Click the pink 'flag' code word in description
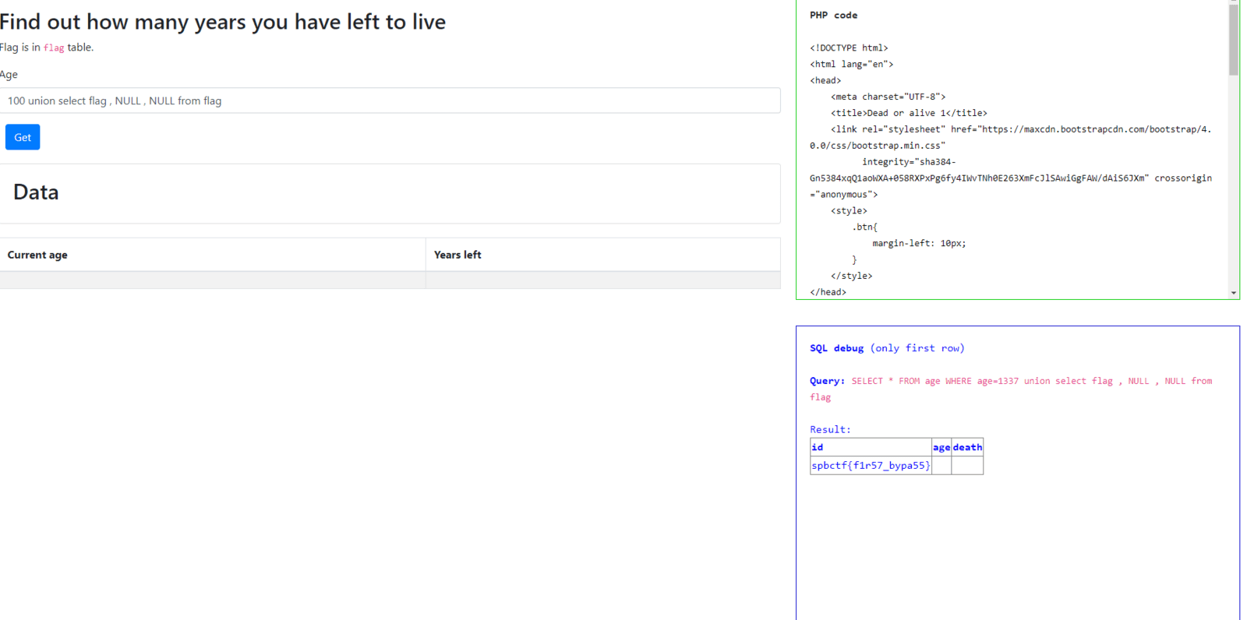1247x620 pixels. (x=54, y=48)
